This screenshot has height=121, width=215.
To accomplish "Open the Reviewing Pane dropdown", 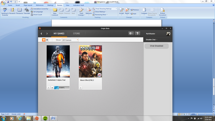I will [100, 14].
